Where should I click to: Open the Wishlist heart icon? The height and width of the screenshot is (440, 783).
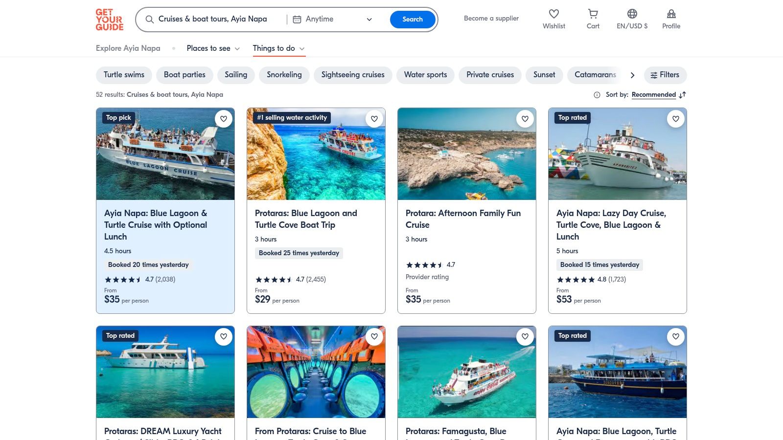point(554,14)
